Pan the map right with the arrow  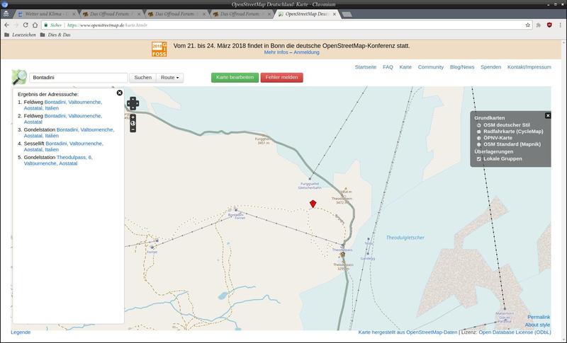(137, 103)
